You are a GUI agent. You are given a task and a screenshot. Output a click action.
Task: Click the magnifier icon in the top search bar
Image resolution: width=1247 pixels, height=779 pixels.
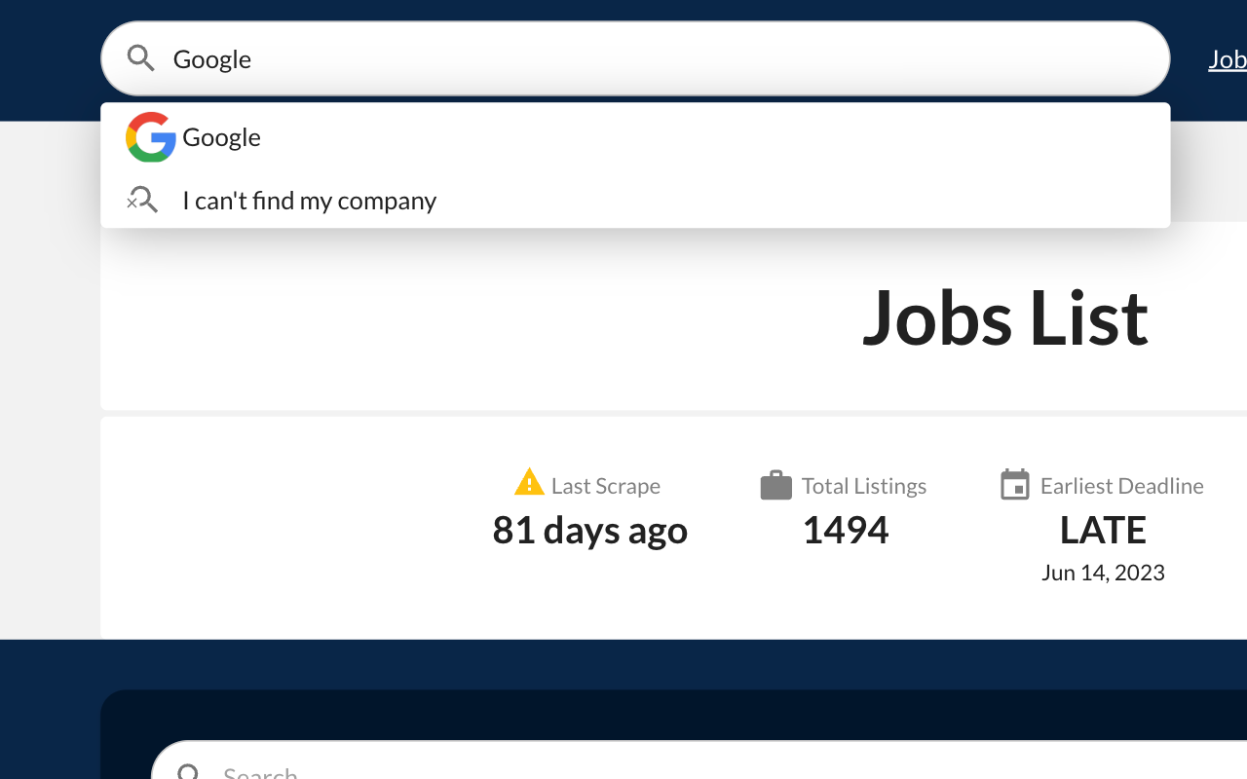click(x=141, y=58)
